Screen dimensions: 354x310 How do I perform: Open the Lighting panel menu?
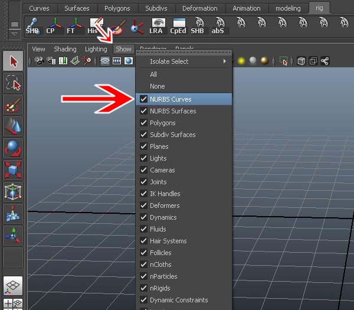(96, 49)
